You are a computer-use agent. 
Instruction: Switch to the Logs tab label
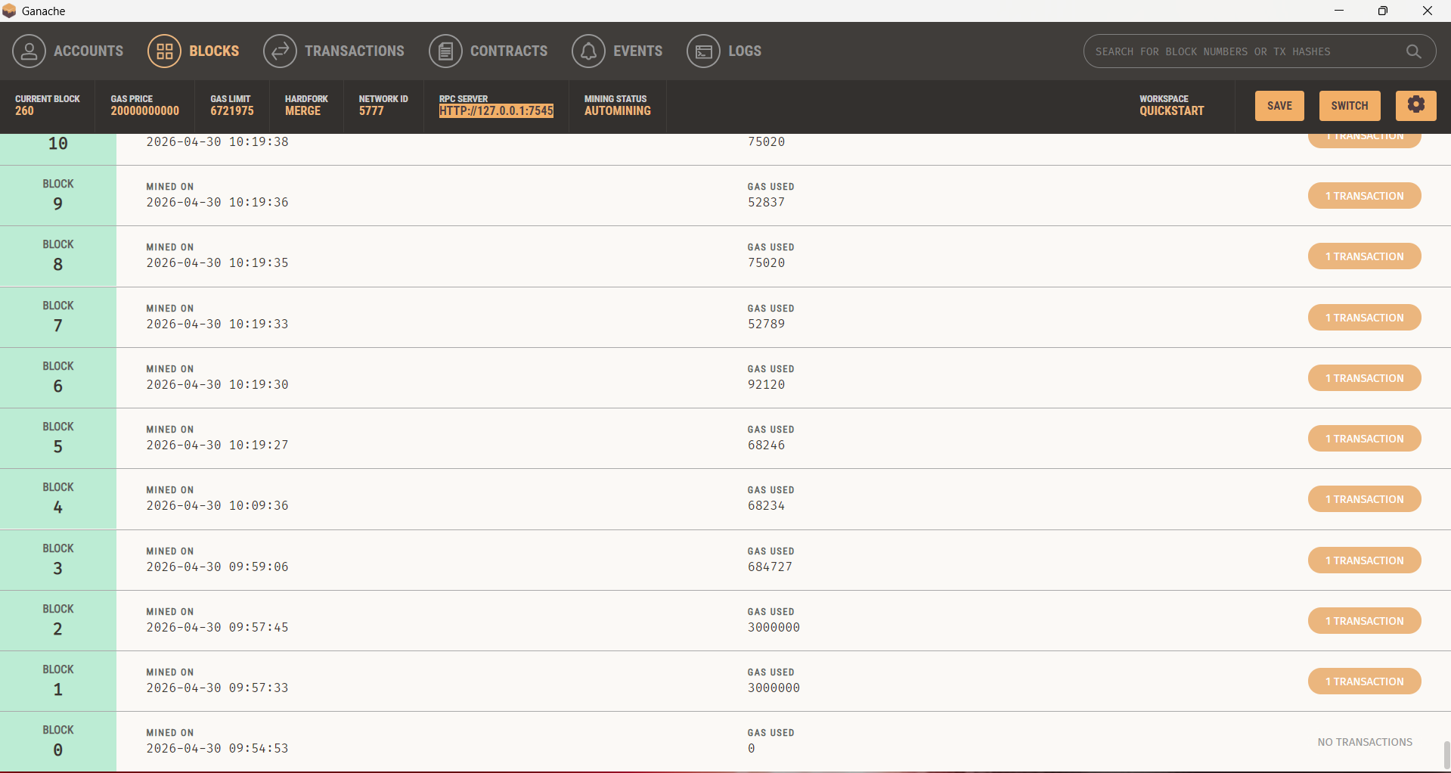pos(745,51)
